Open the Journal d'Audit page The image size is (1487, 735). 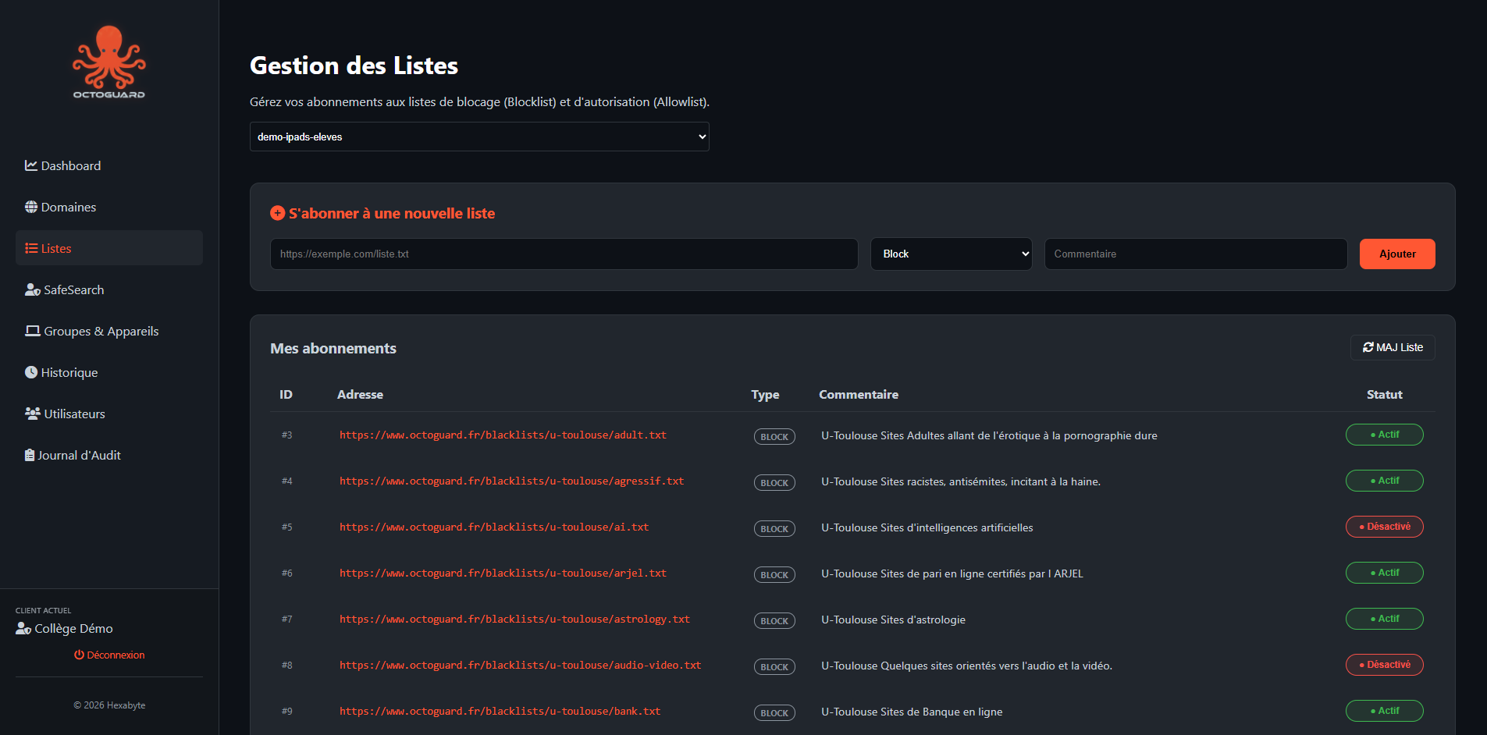[x=109, y=455]
